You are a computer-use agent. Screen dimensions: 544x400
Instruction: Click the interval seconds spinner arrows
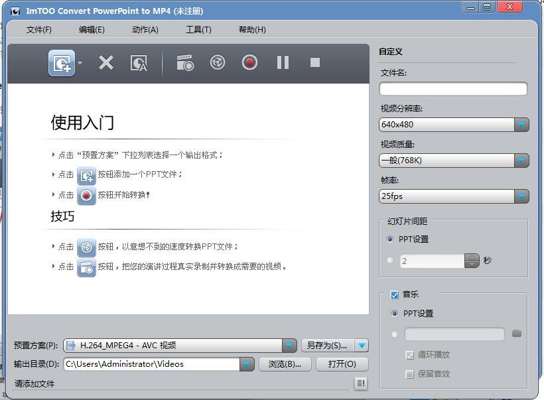click(472, 261)
